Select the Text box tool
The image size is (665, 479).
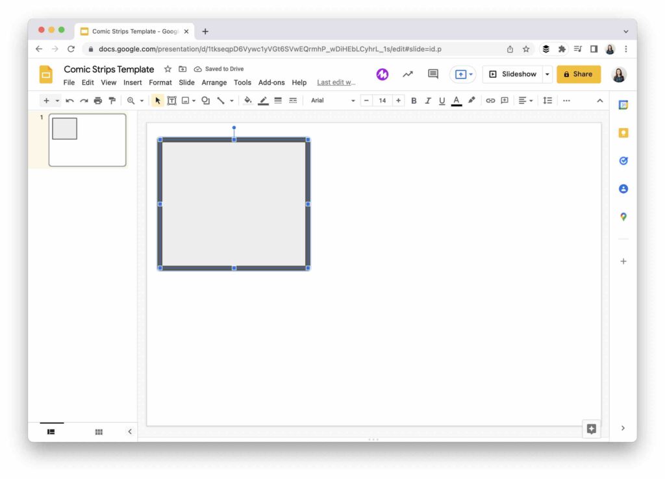tap(172, 101)
